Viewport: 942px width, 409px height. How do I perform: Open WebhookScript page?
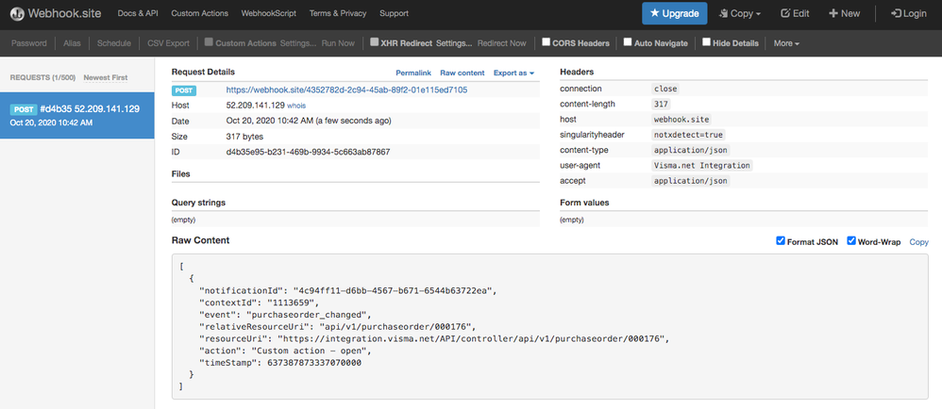click(269, 13)
